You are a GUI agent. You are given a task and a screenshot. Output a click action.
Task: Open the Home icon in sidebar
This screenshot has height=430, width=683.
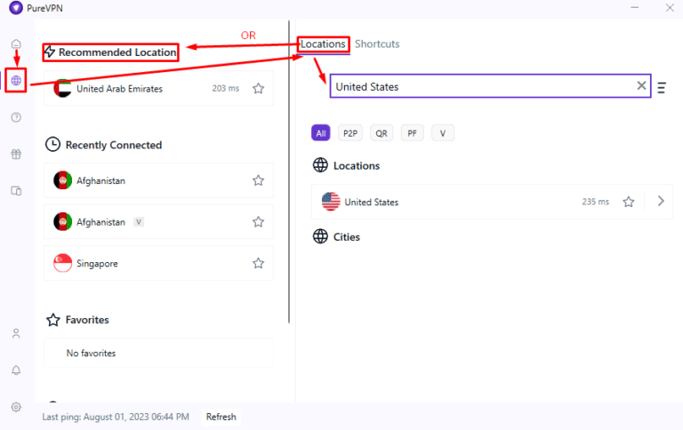(x=16, y=44)
